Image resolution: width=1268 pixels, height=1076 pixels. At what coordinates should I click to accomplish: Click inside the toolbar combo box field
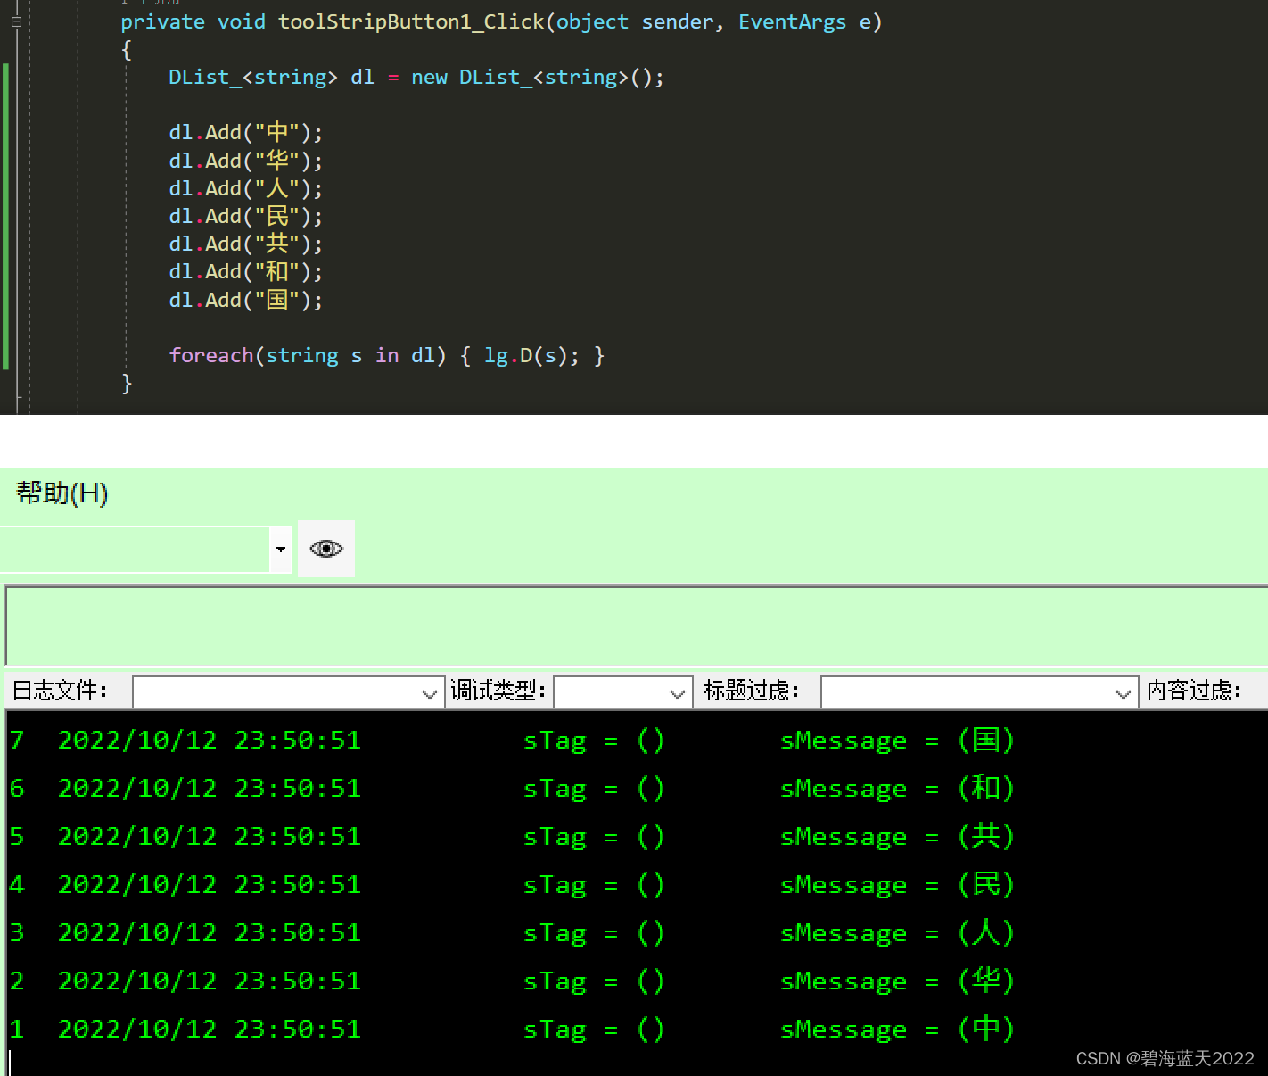pyautogui.click(x=135, y=549)
